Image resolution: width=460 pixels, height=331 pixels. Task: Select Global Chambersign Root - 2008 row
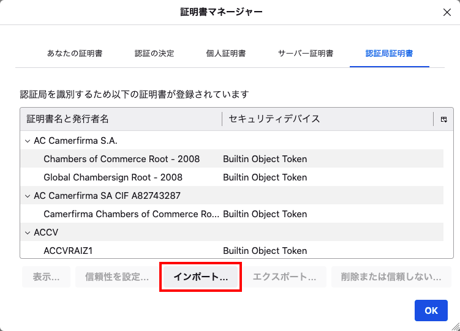click(232, 177)
